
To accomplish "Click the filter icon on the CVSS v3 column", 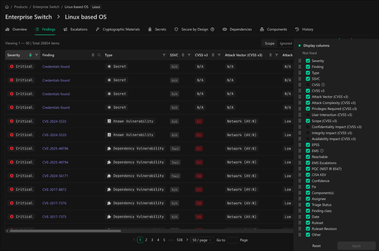I will pyautogui.click(x=218, y=55).
